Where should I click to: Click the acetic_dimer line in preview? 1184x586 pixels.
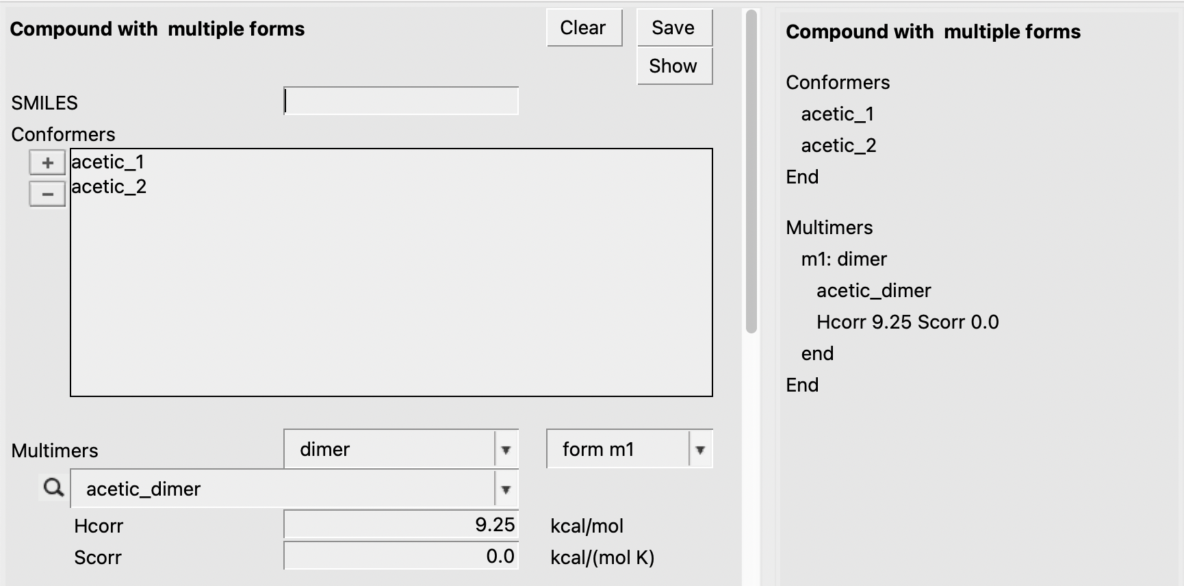click(873, 291)
